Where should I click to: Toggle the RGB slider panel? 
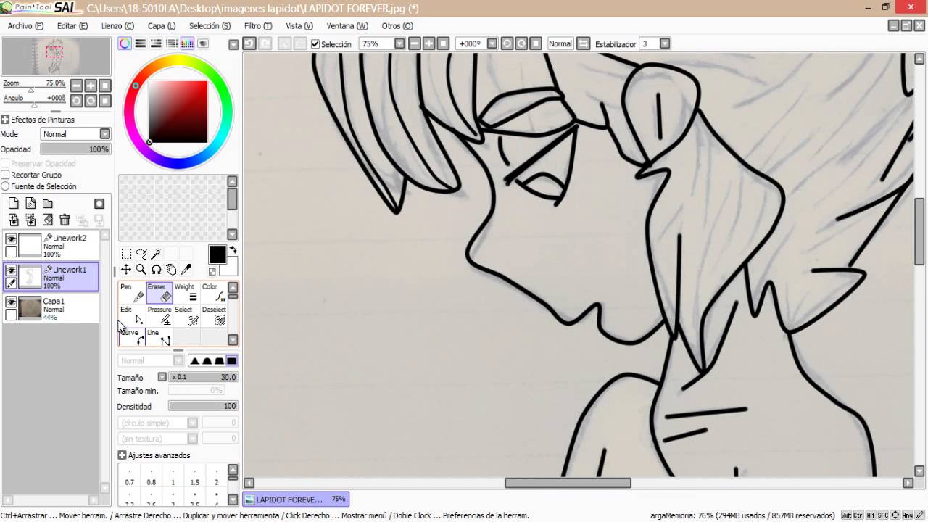[x=141, y=43]
